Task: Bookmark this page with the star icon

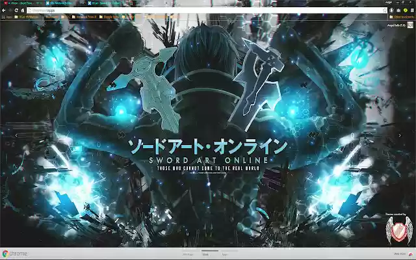Action: 385,10
